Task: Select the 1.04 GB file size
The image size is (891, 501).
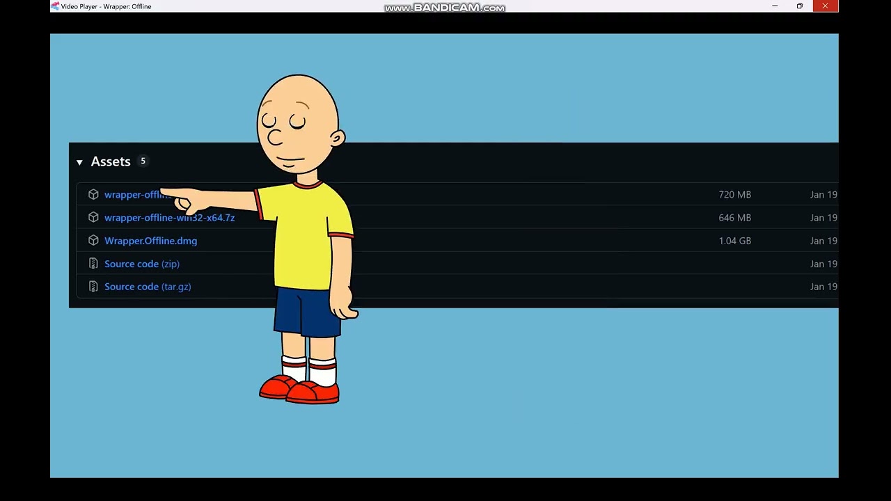Action: (734, 241)
